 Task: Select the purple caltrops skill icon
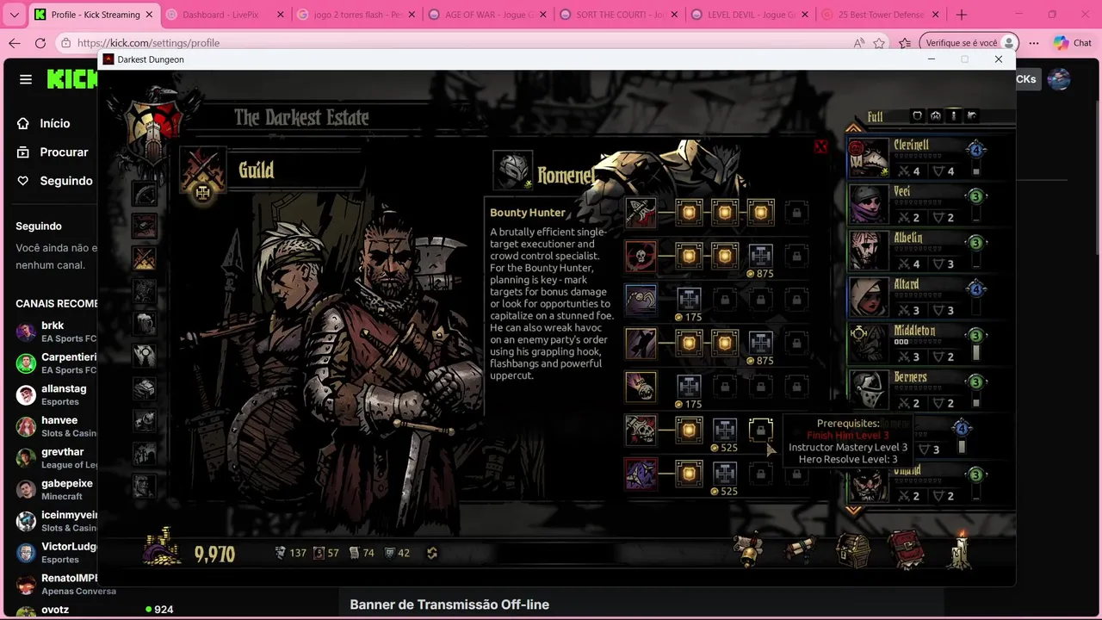pos(641,474)
